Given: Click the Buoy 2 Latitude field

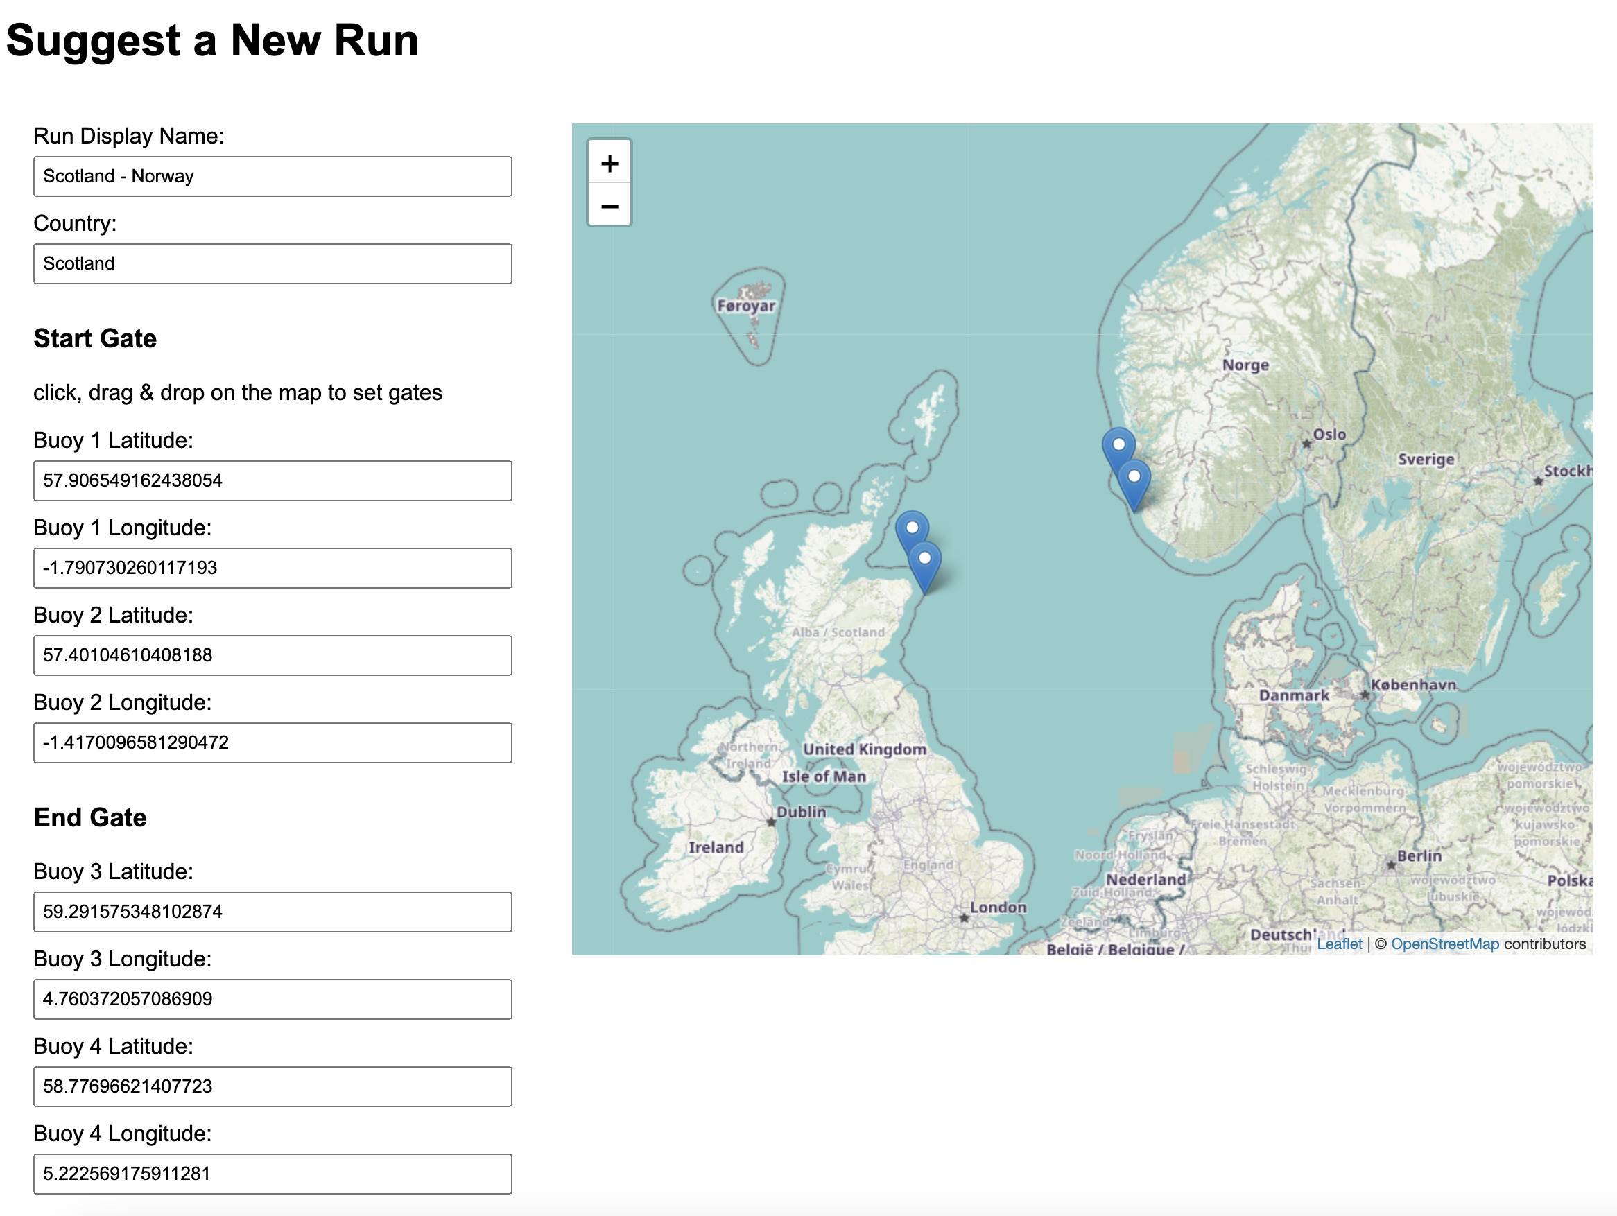Looking at the screenshot, I should point(272,656).
